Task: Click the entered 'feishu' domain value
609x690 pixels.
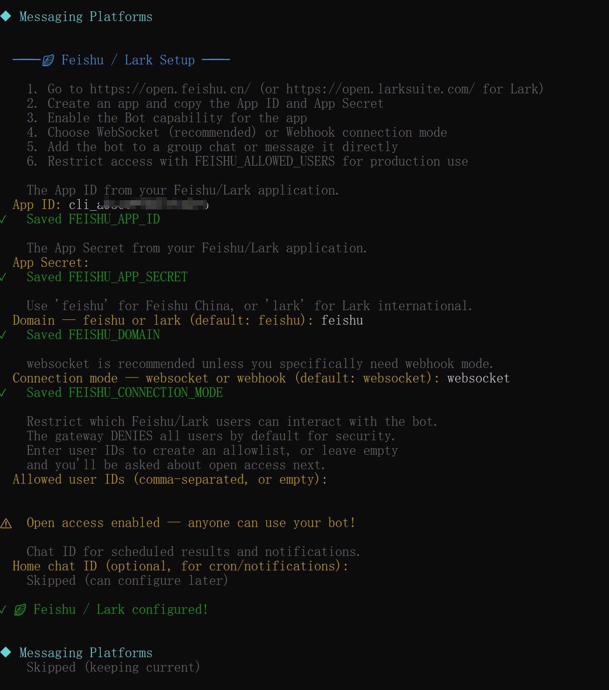Action: click(x=342, y=320)
